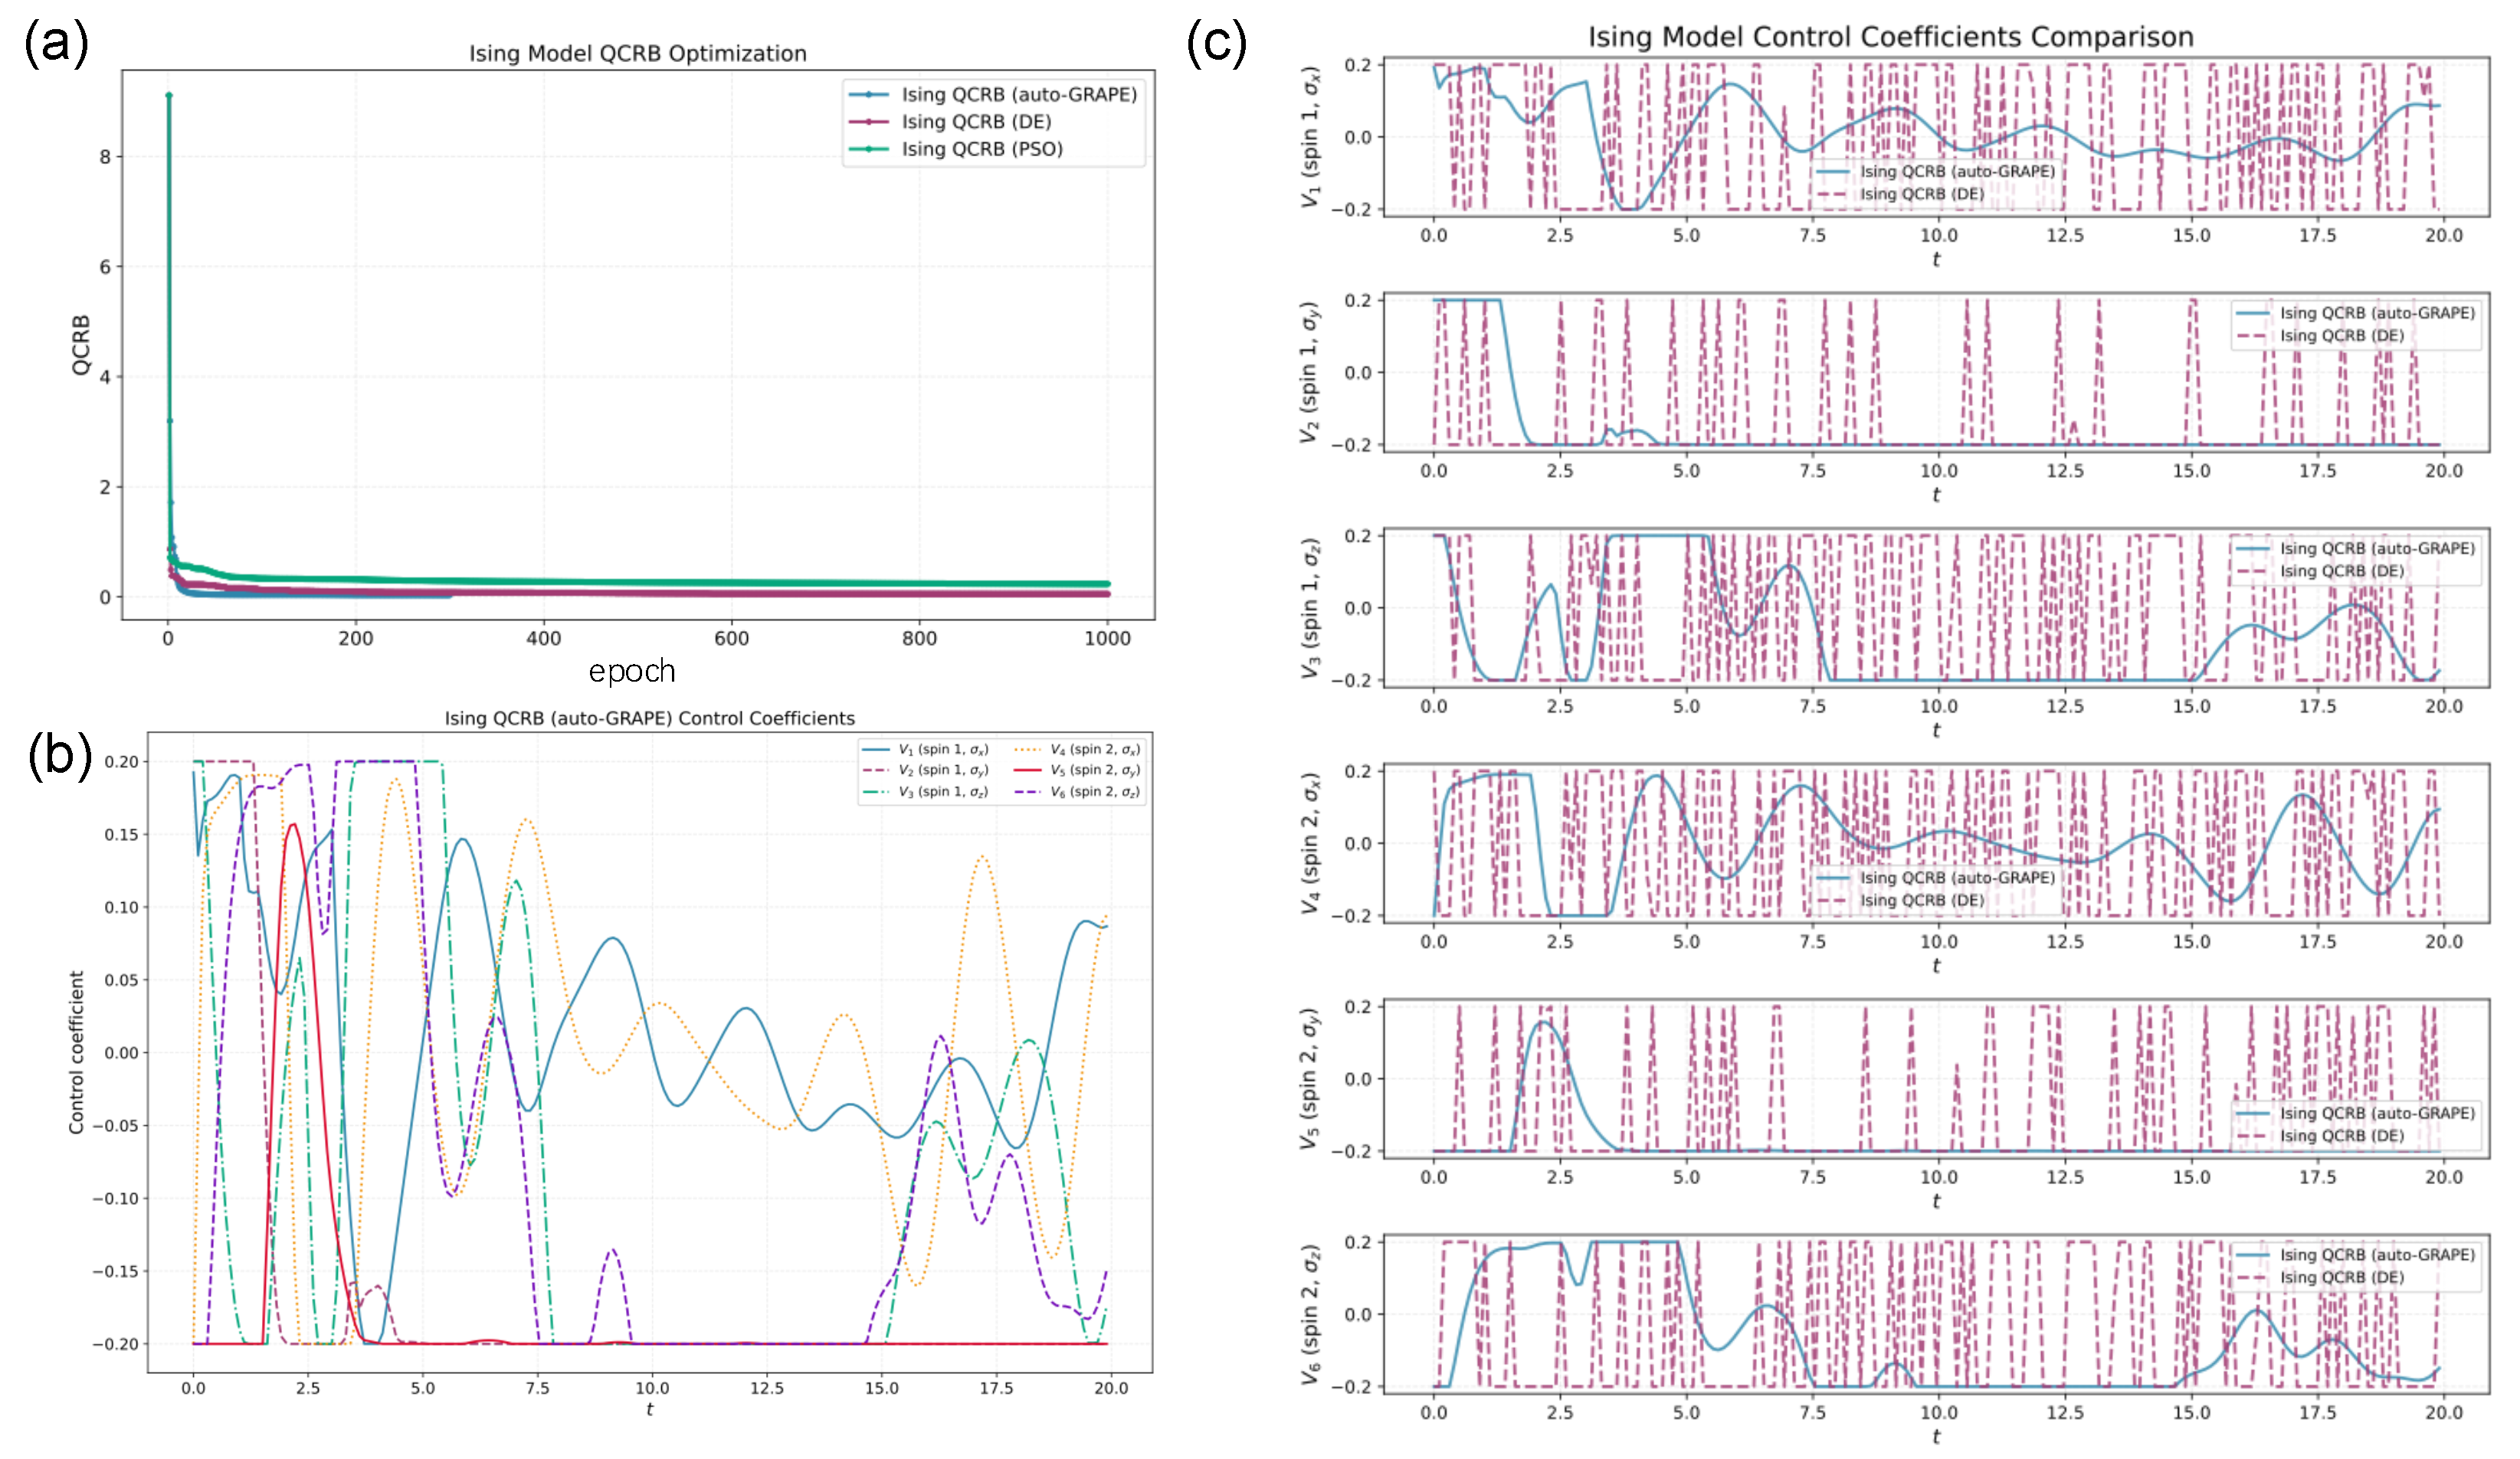Viewport: 2520px width, 1459px height.
Task: Click the panel label "(b)"
Action: pos(60,754)
